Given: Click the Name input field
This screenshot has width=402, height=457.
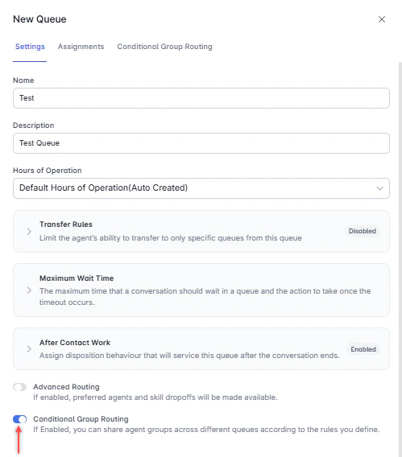Looking at the screenshot, I should tap(201, 98).
